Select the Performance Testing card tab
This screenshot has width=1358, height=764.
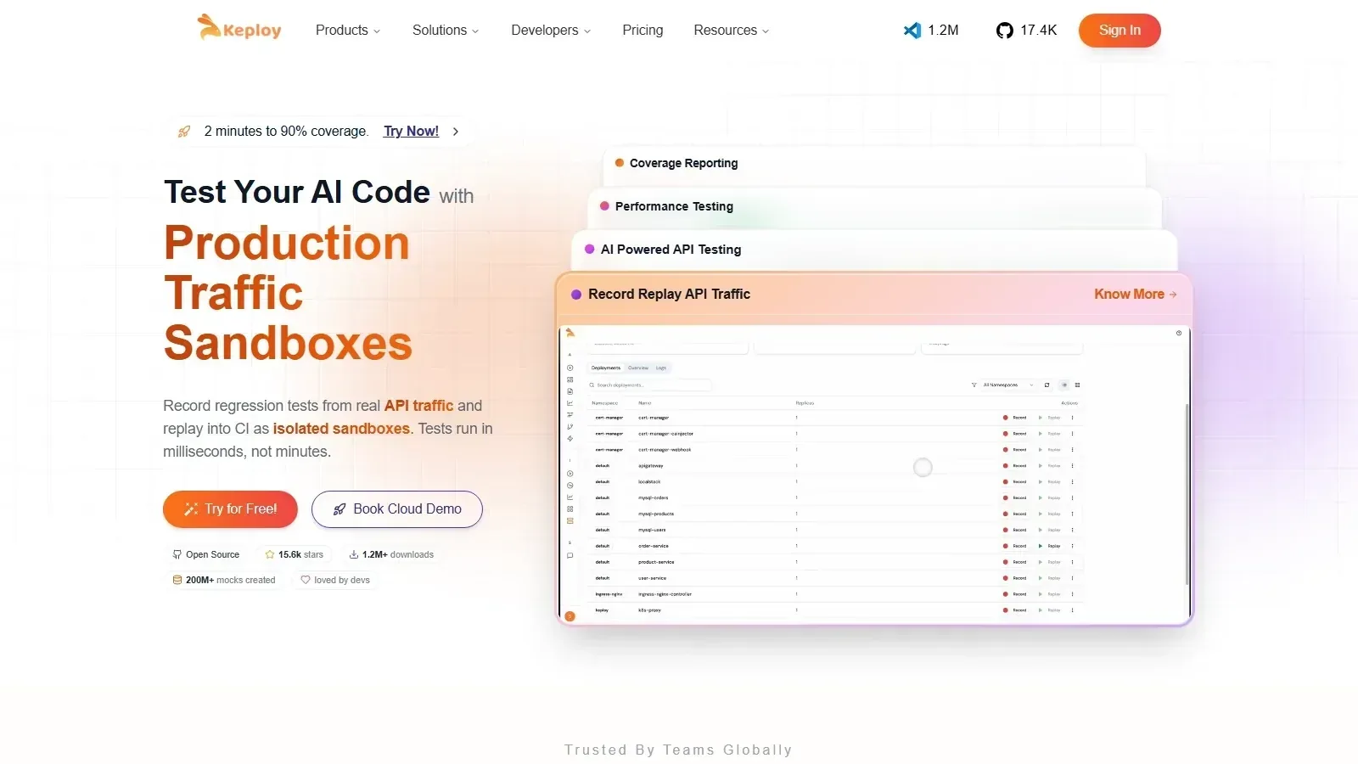[874, 206]
